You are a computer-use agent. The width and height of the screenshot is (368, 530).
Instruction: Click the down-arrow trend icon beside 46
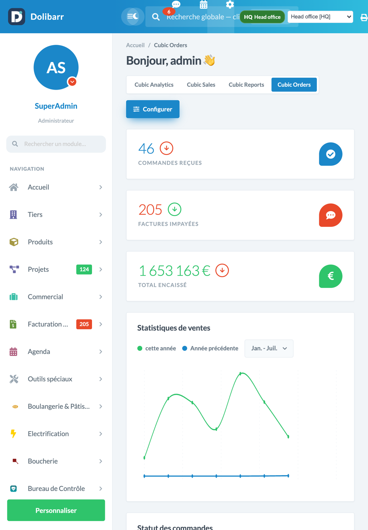(x=167, y=148)
